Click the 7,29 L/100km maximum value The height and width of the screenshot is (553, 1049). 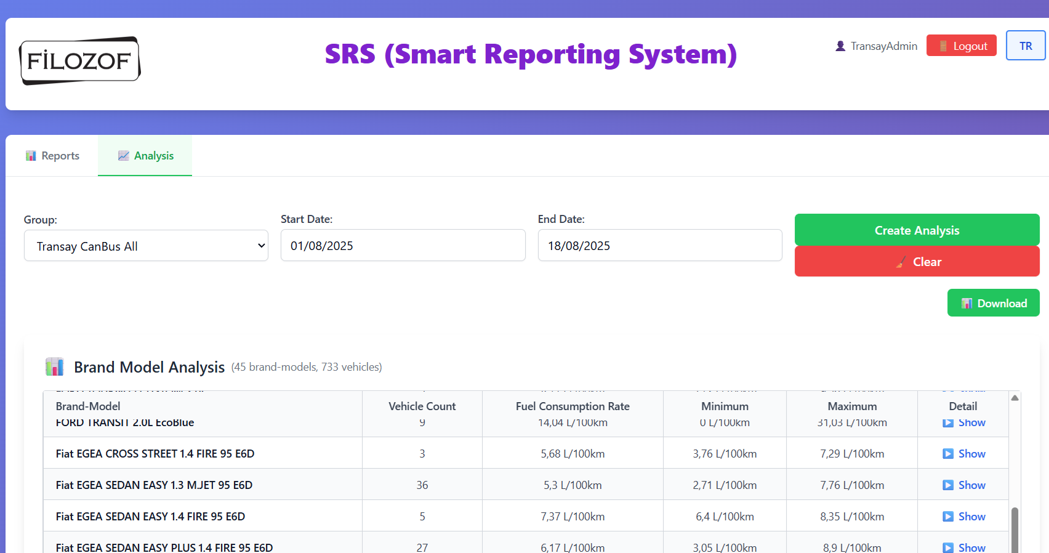[852, 453]
